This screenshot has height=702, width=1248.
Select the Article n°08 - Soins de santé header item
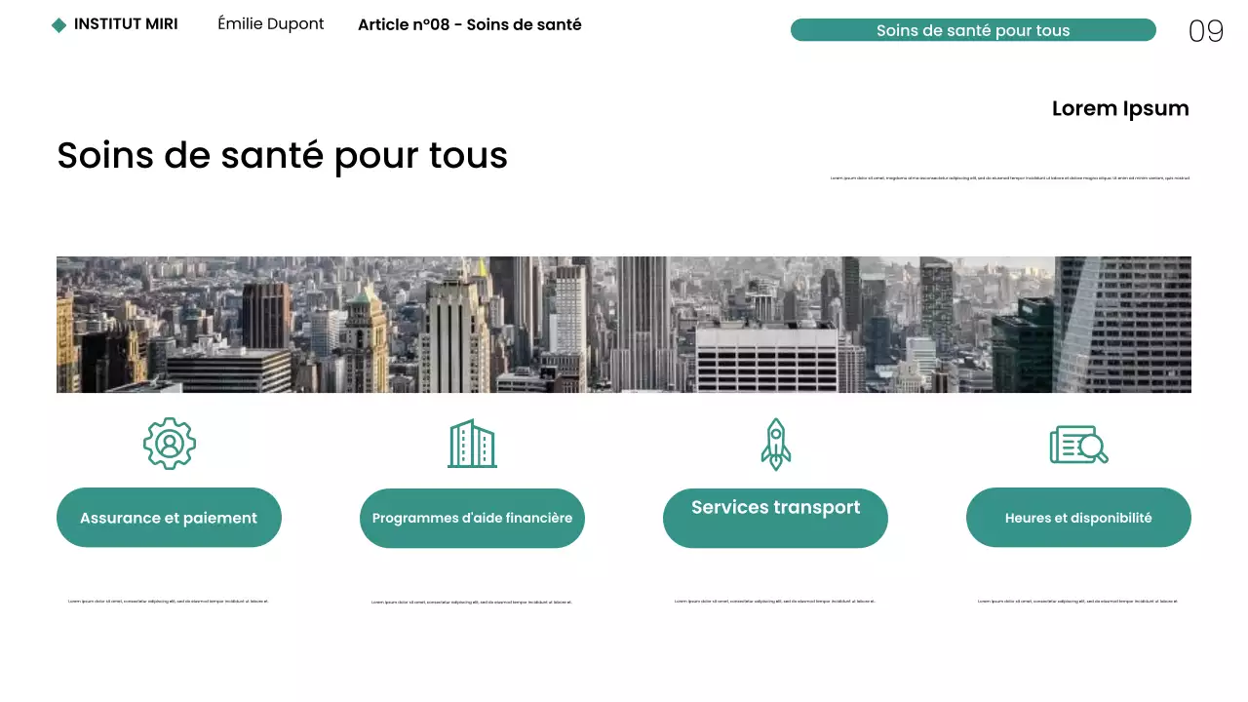click(470, 24)
